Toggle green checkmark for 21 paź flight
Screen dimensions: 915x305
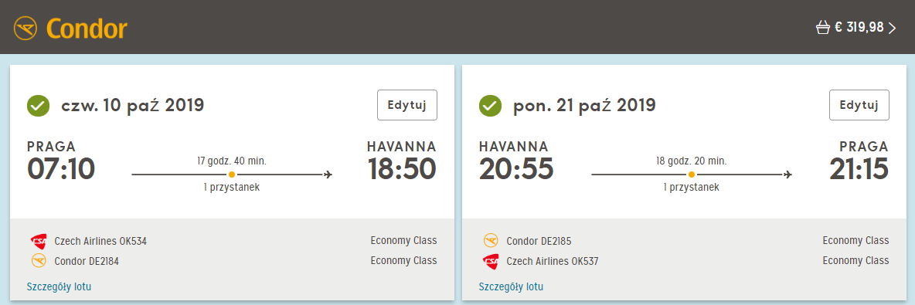pos(490,106)
